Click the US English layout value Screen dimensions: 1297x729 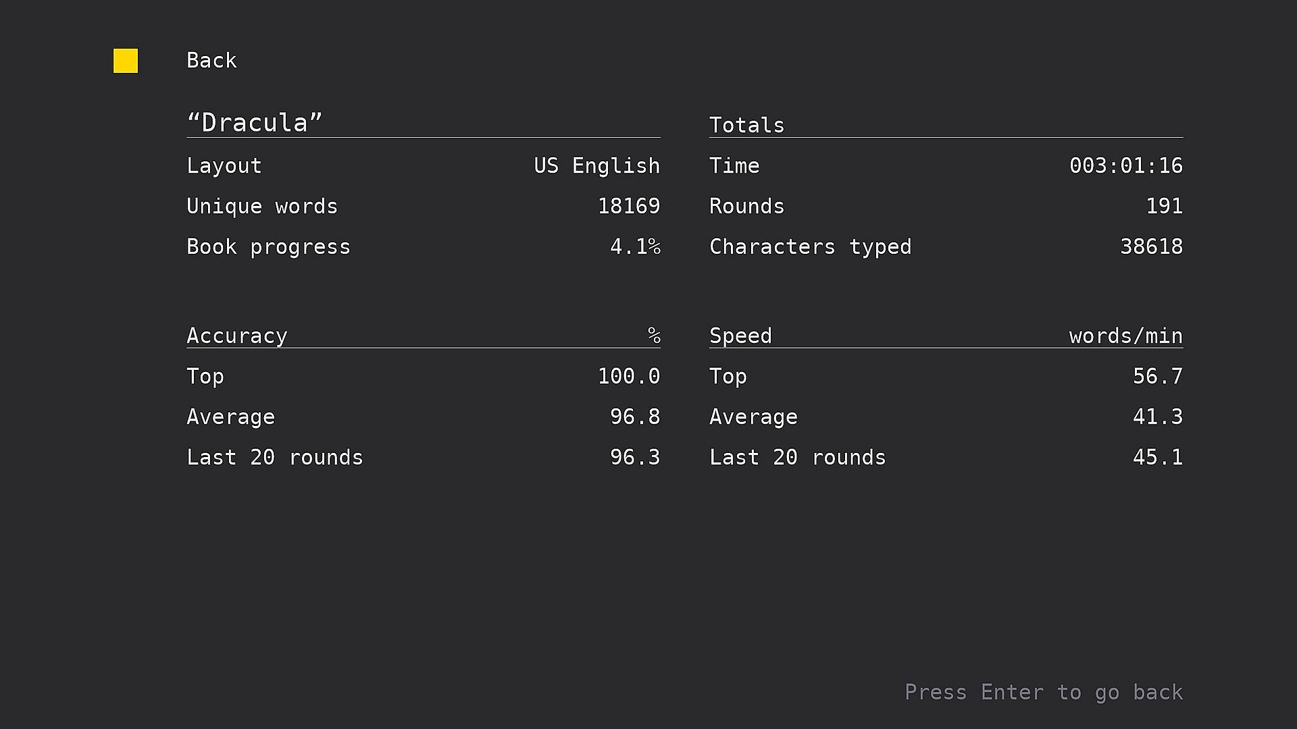596,166
